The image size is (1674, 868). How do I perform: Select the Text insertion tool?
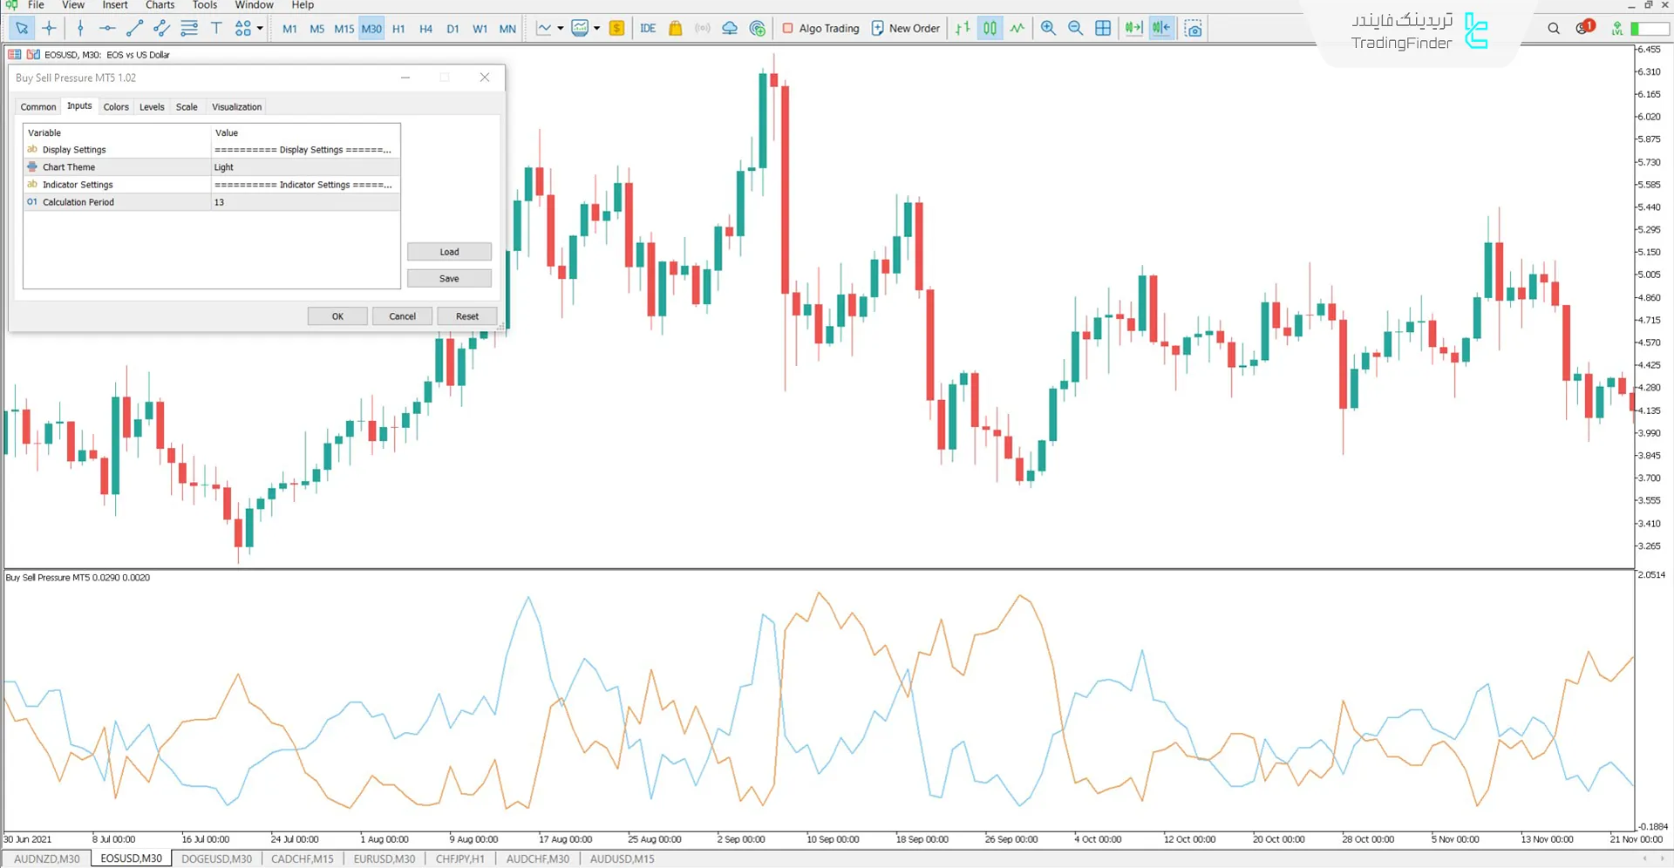coord(216,28)
